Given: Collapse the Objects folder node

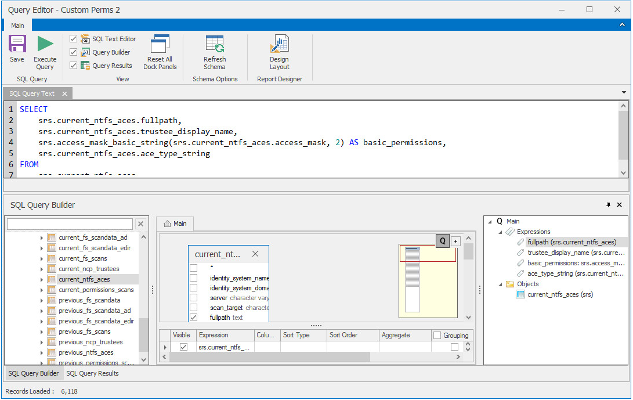Looking at the screenshot, I should pyautogui.click(x=500, y=284).
